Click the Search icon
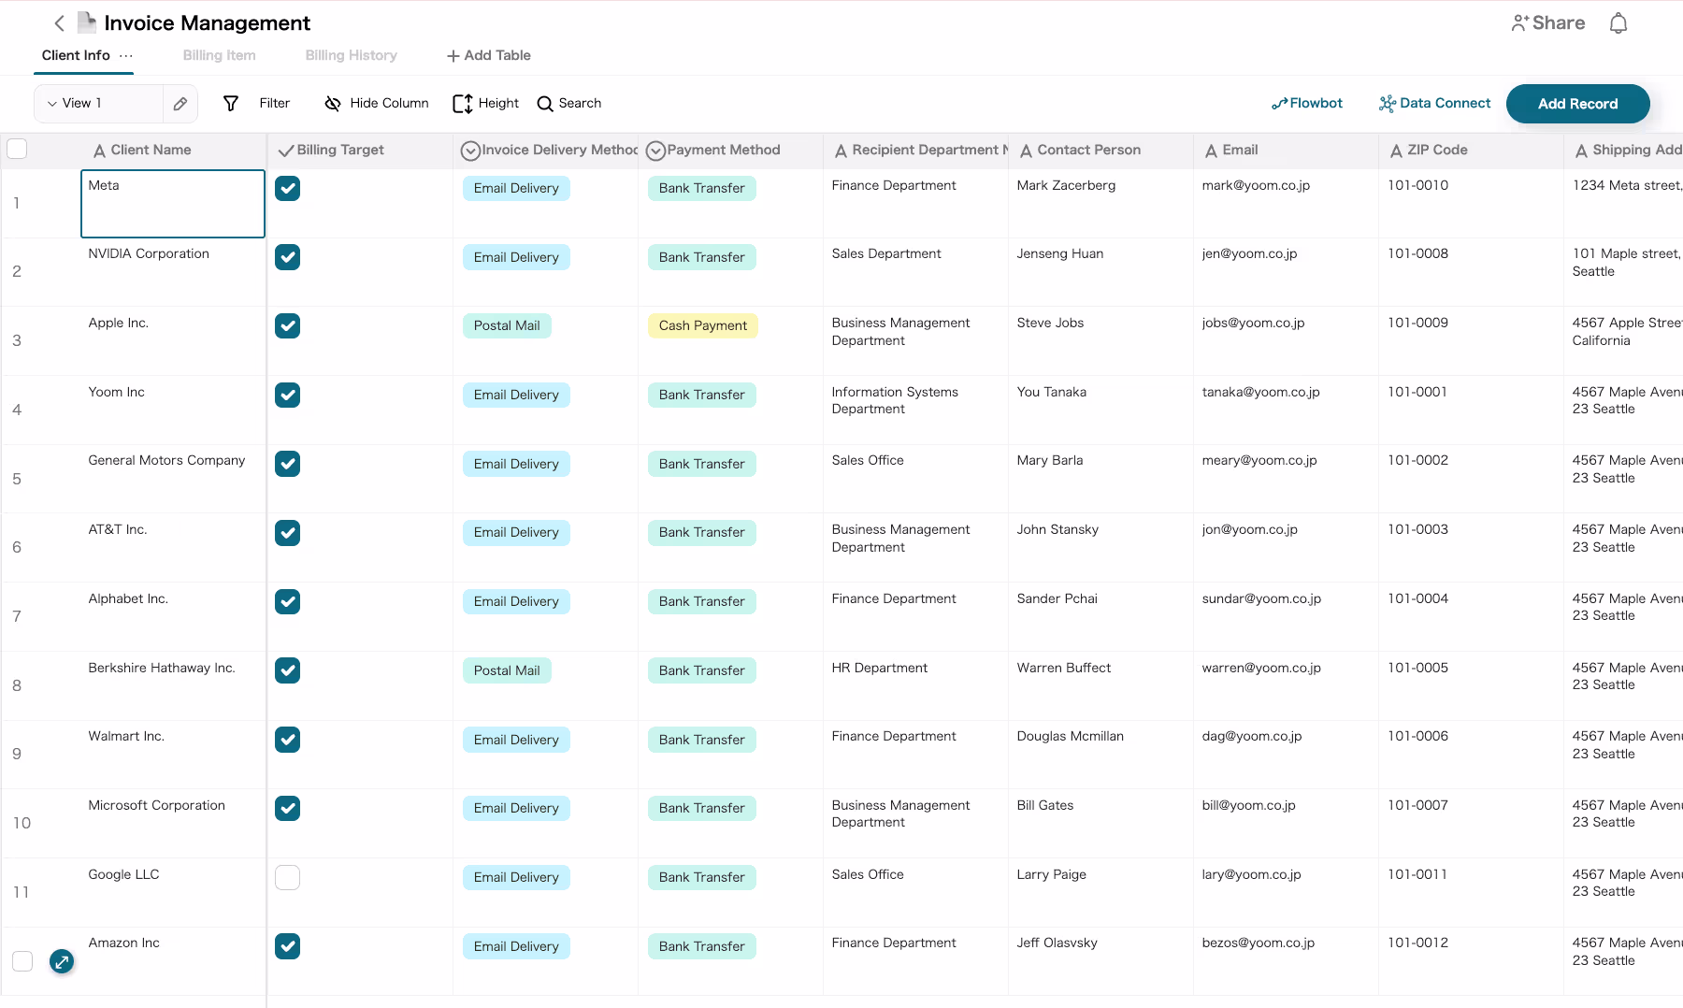 544,103
